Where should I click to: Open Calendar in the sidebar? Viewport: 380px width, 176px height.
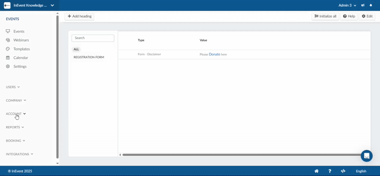(x=20, y=58)
